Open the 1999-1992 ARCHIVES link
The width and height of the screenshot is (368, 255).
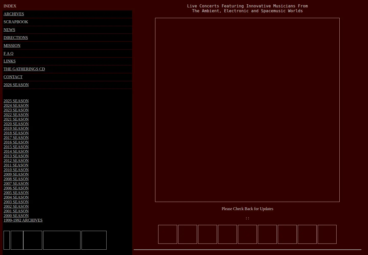23,220
